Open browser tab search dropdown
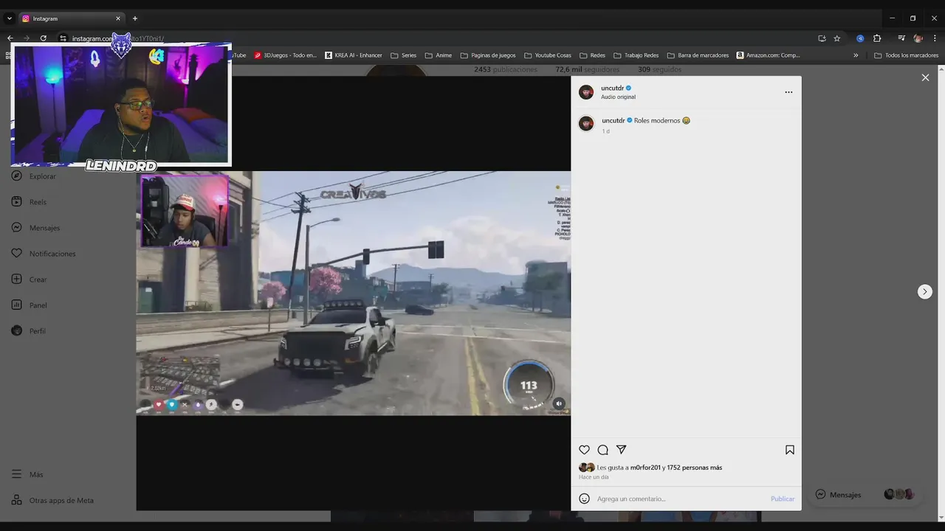The height and width of the screenshot is (531, 945). pos(10,18)
